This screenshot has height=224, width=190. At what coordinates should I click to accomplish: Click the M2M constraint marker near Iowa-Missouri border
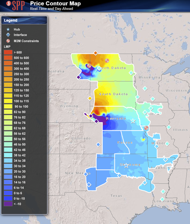(x=146, y=128)
